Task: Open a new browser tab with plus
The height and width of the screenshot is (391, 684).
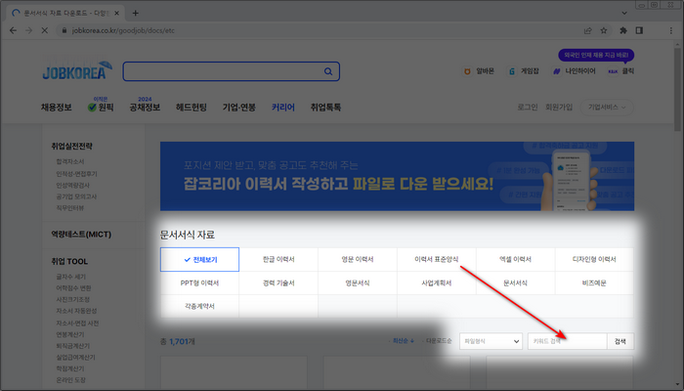Action: coord(135,13)
